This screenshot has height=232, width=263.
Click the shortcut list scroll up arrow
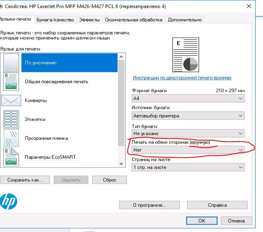point(121,57)
